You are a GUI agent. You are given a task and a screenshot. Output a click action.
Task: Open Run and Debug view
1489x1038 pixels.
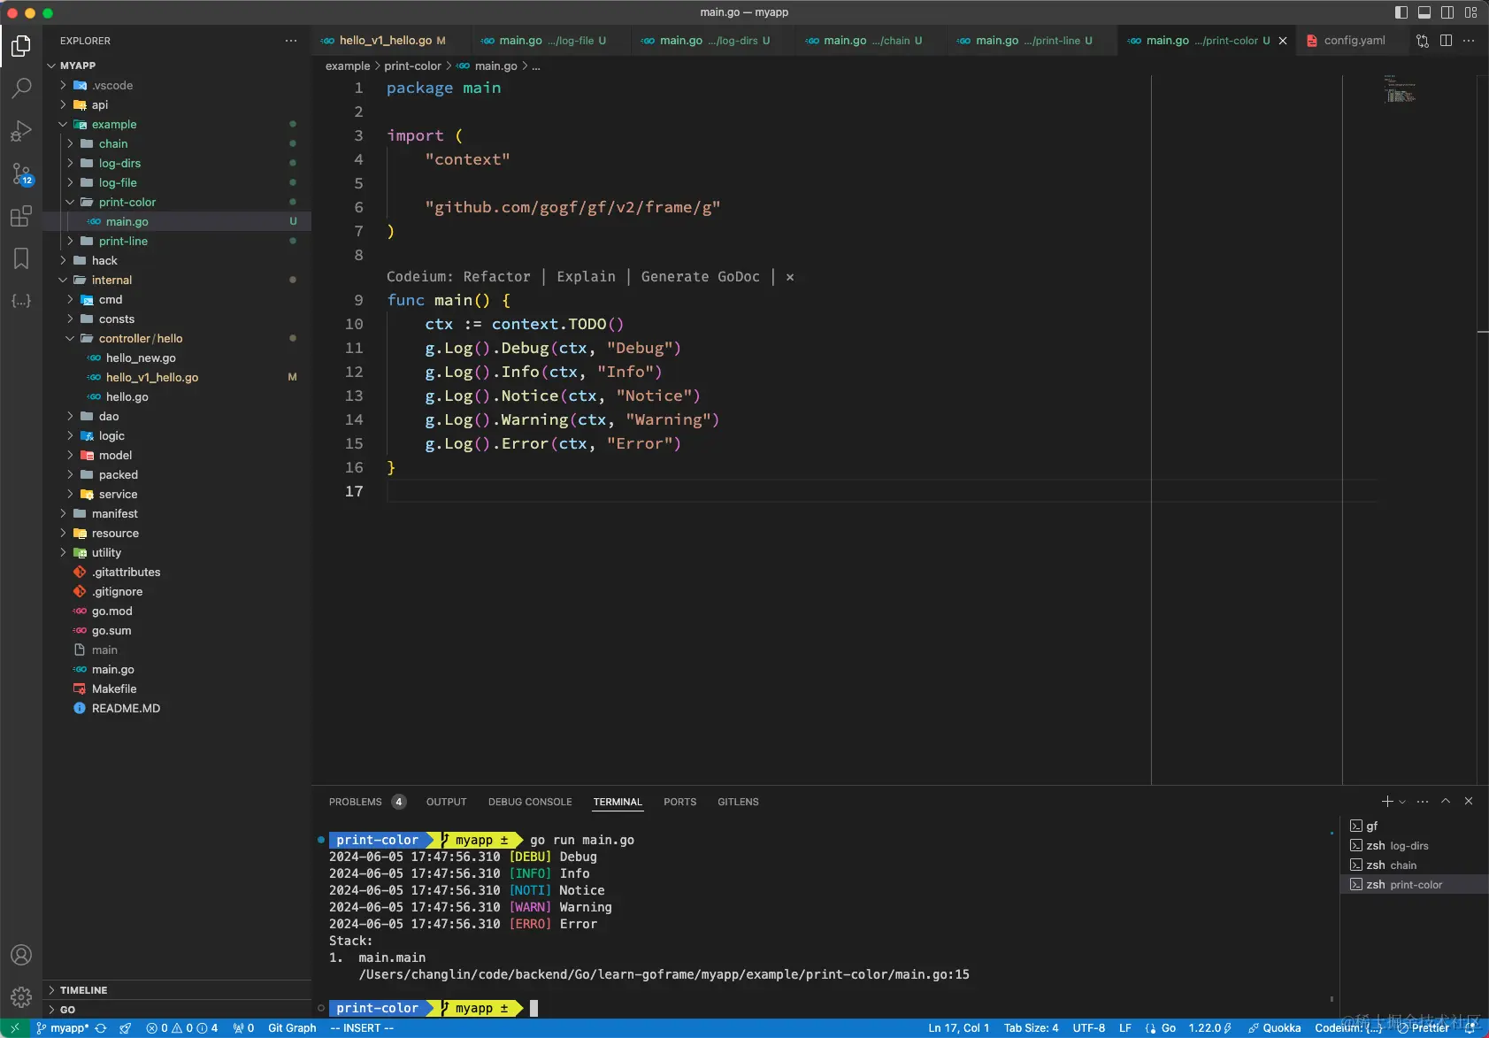[21, 131]
